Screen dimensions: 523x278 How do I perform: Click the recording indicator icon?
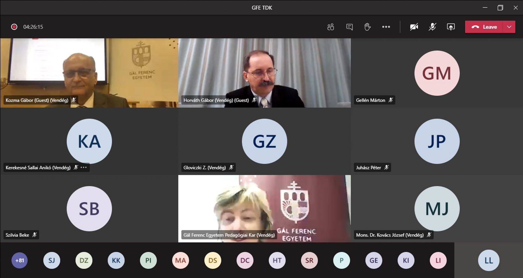click(x=14, y=27)
